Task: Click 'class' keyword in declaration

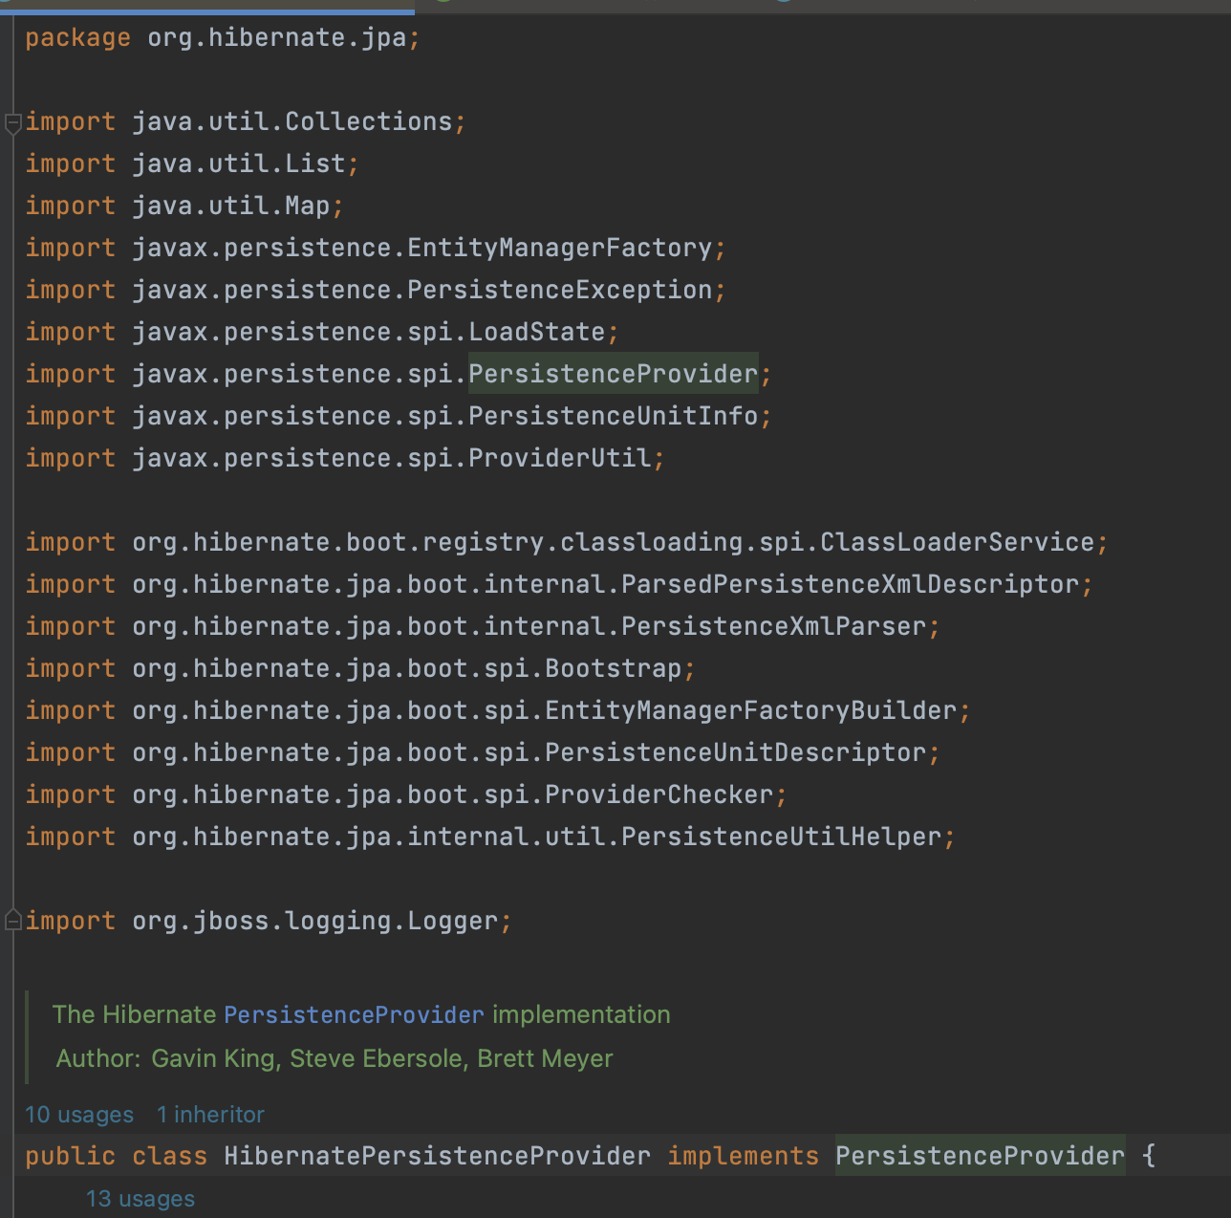Action: tap(170, 1156)
